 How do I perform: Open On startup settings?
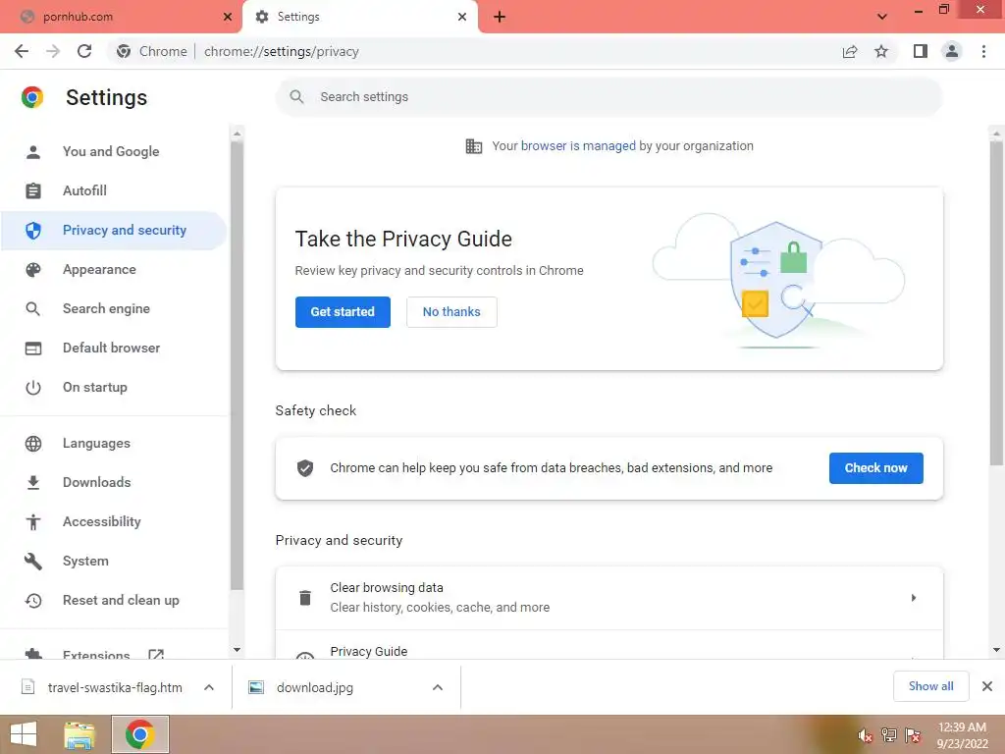[x=114, y=387]
